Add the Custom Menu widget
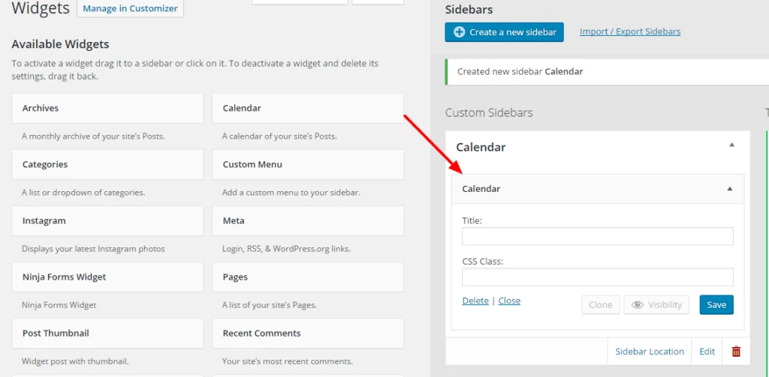 (x=308, y=165)
